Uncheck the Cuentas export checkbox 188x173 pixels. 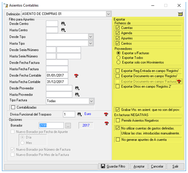coord(118,28)
